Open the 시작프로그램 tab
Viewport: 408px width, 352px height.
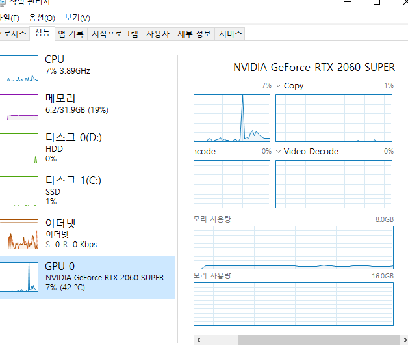(x=115, y=34)
